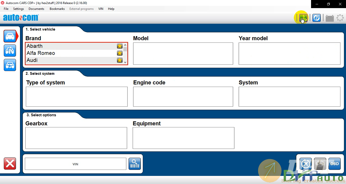
Task: Open the Help menu
Action: pos(111,9)
